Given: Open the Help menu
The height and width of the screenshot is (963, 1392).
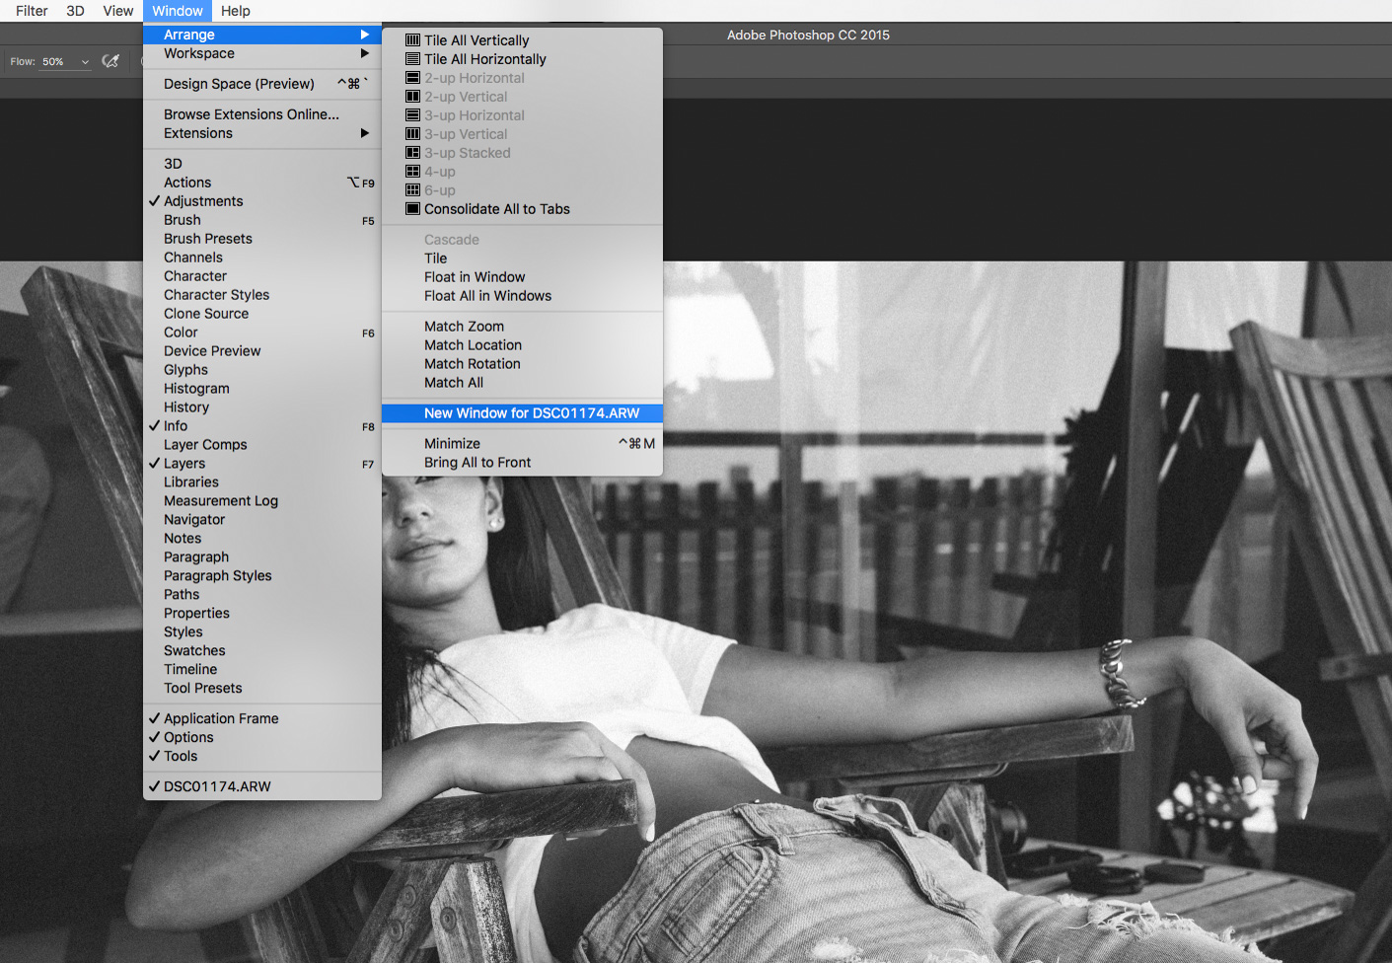Looking at the screenshot, I should pos(235,11).
